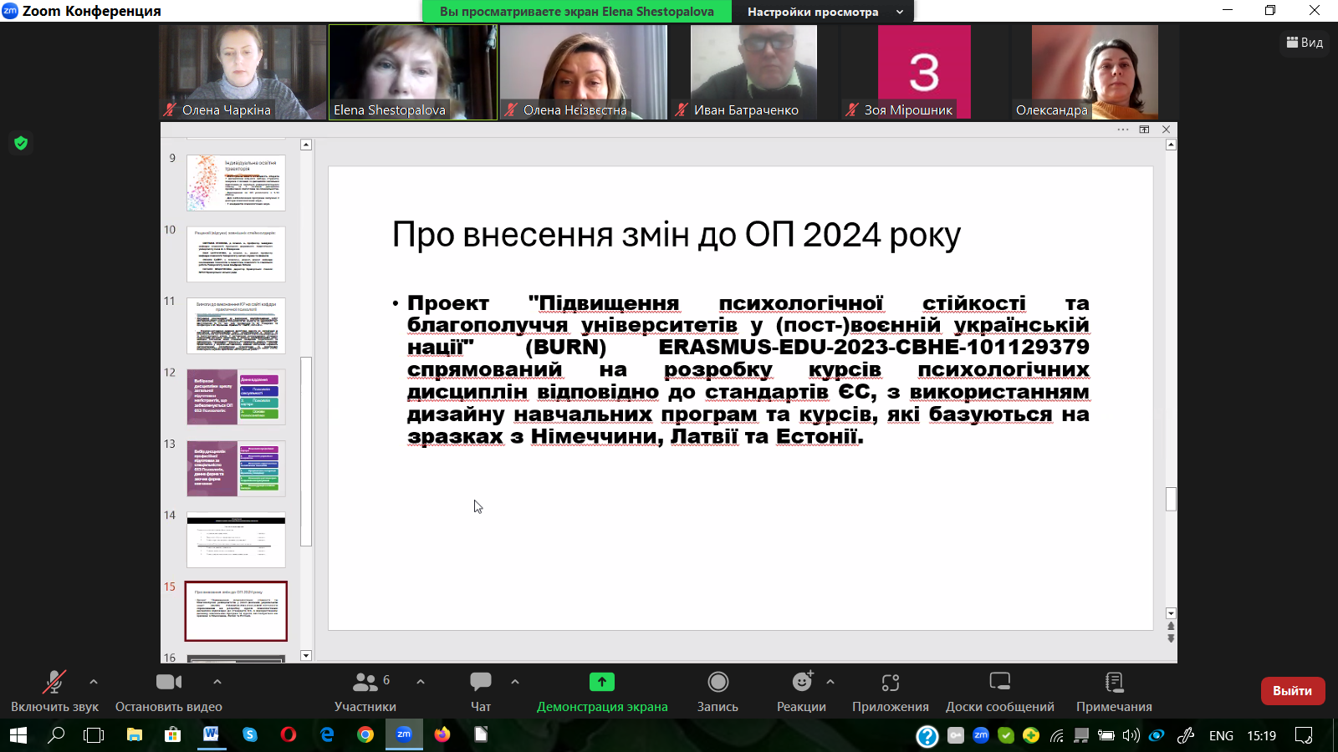The image size is (1338, 752).
Task: Unmute microphone with Включить звук
Action: 54,683
